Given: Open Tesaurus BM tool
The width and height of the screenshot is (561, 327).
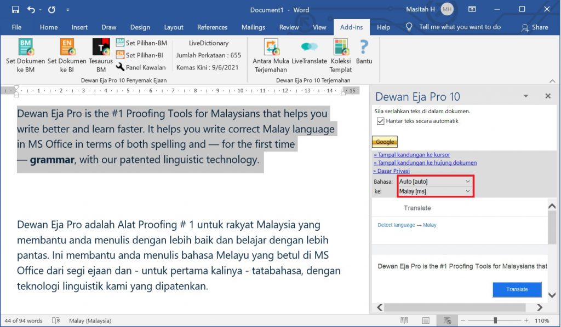Looking at the screenshot, I should click(x=101, y=47).
